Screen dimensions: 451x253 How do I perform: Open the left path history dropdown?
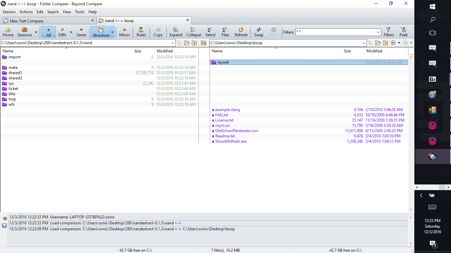point(173,43)
